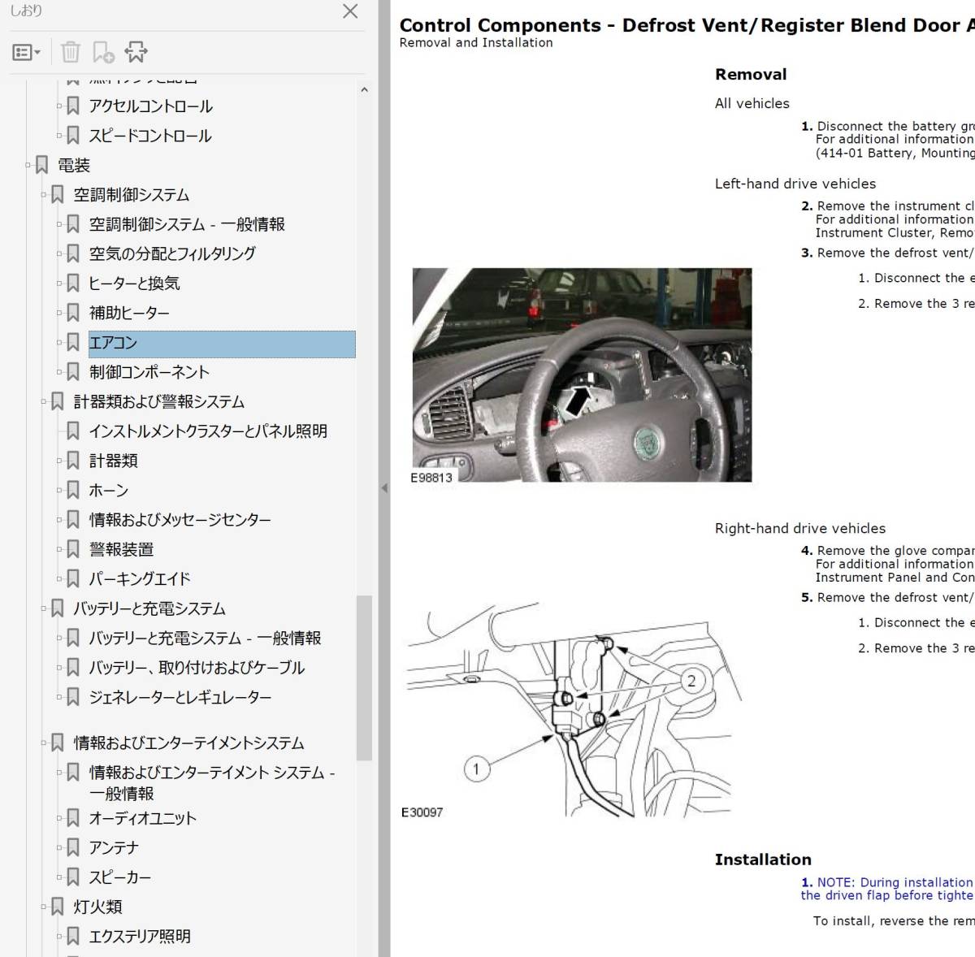Jump to the オーディオユニット bookmark
This screenshot has height=957, width=975.
[x=143, y=818]
